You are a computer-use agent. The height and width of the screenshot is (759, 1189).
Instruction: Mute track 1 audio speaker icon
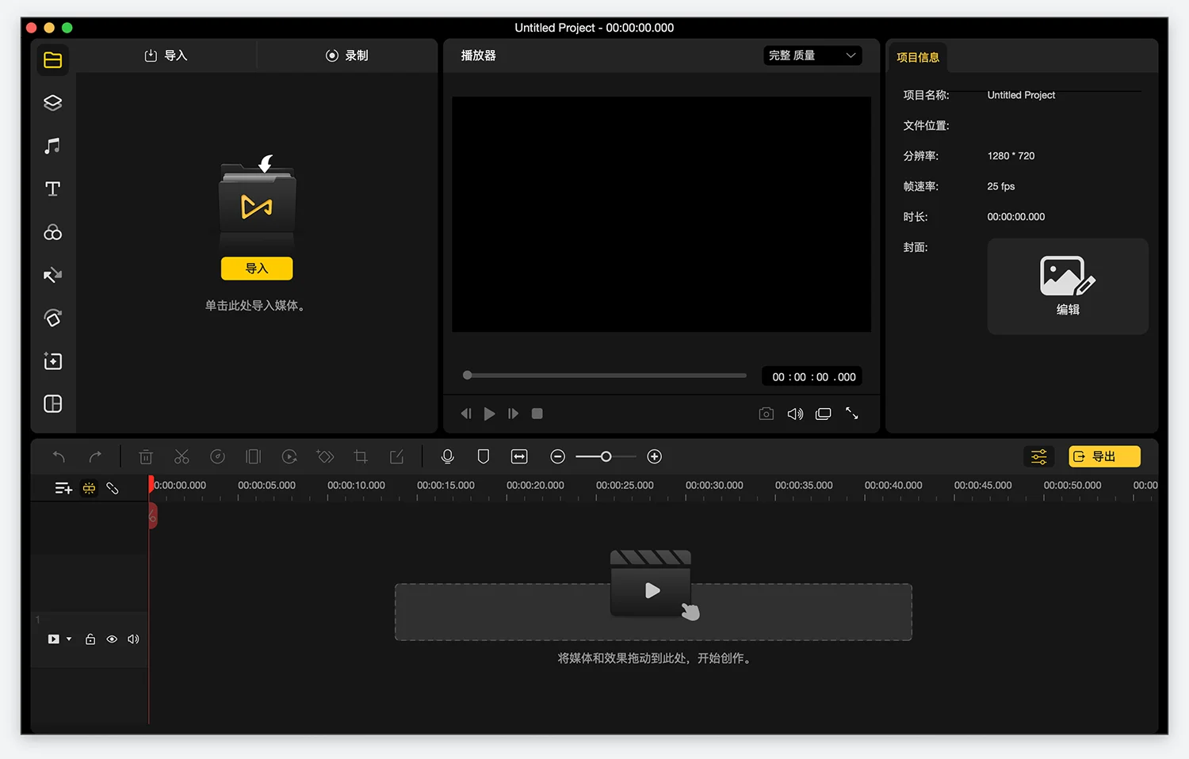[133, 639]
